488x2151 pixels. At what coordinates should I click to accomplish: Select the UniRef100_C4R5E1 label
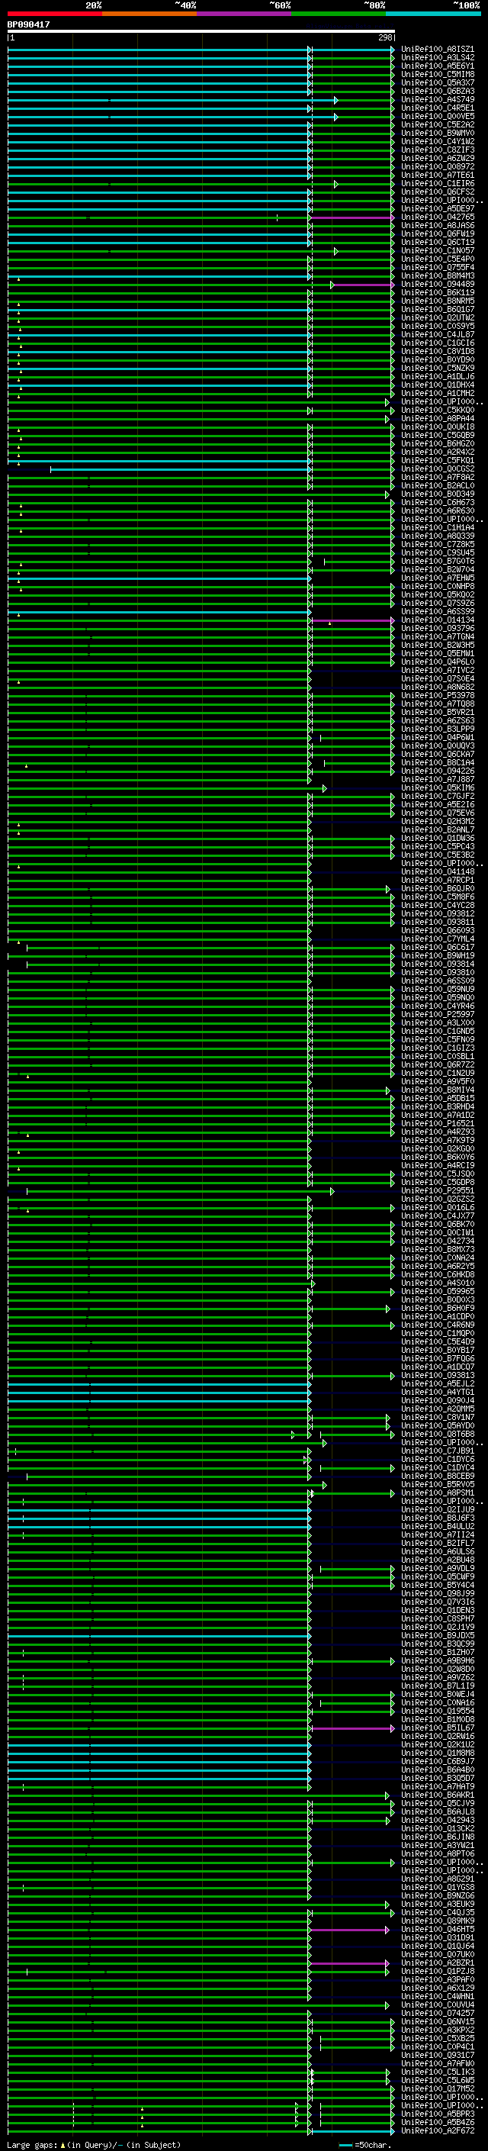pyautogui.click(x=438, y=108)
